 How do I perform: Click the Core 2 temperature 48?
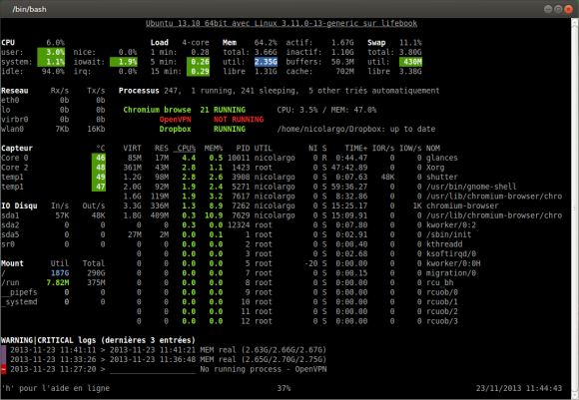click(99, 168)
